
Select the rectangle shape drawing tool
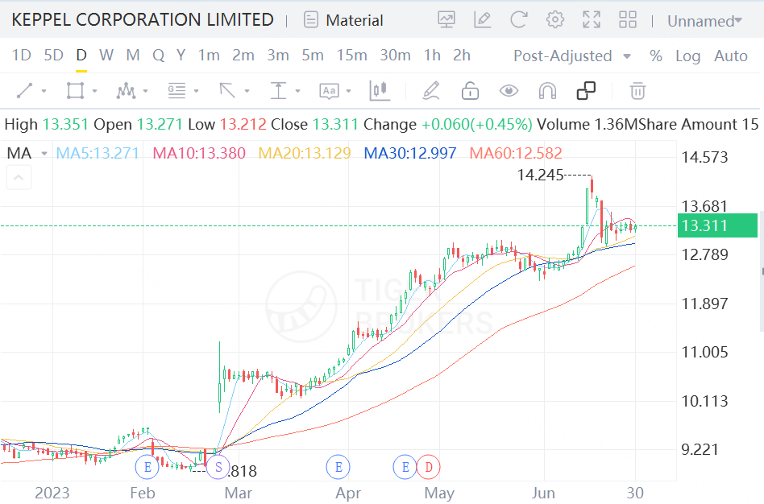(x=75, y=90)
